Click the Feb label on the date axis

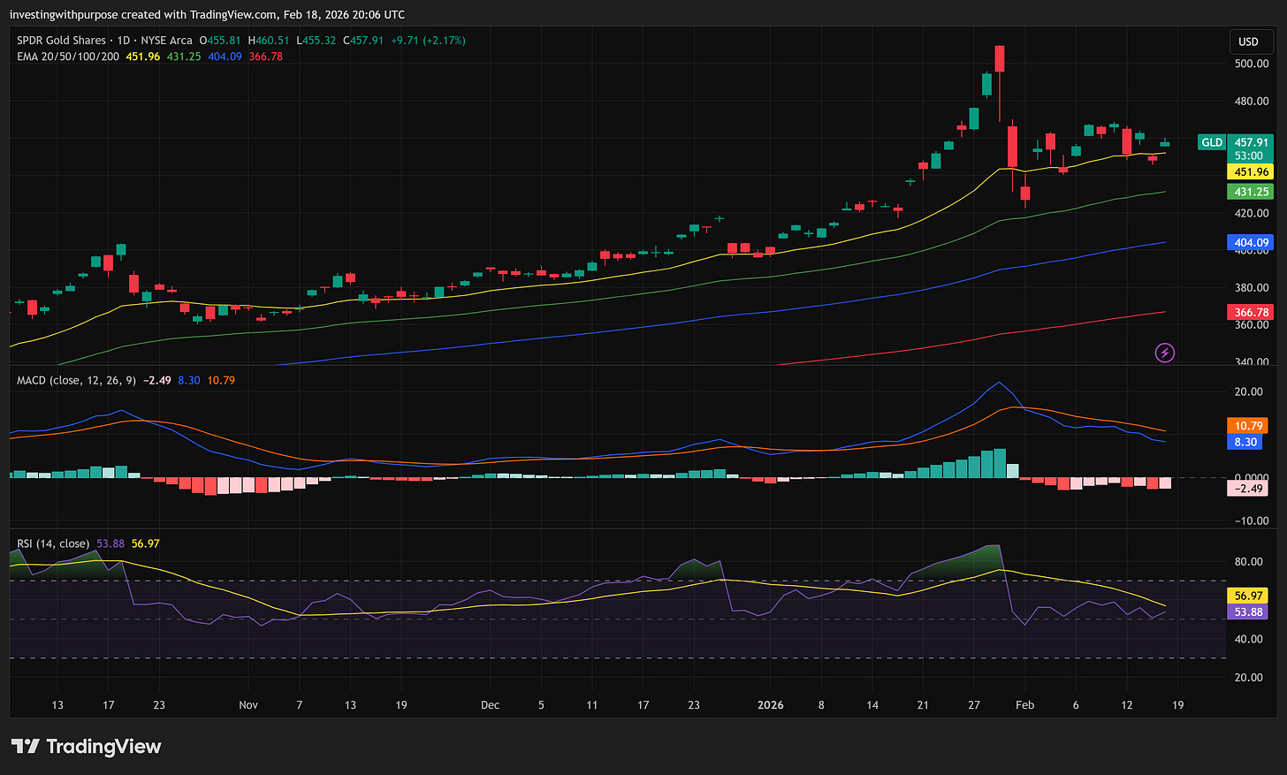point(1024,705)
